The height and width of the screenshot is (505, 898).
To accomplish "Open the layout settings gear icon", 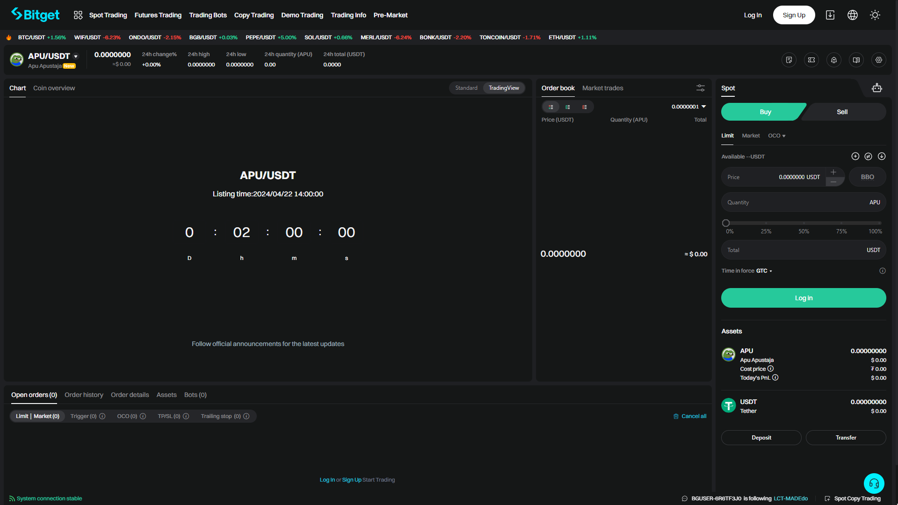I will [x=878, y=60].
